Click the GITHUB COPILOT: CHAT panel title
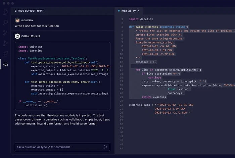235x158 pixels. (29, 11)
